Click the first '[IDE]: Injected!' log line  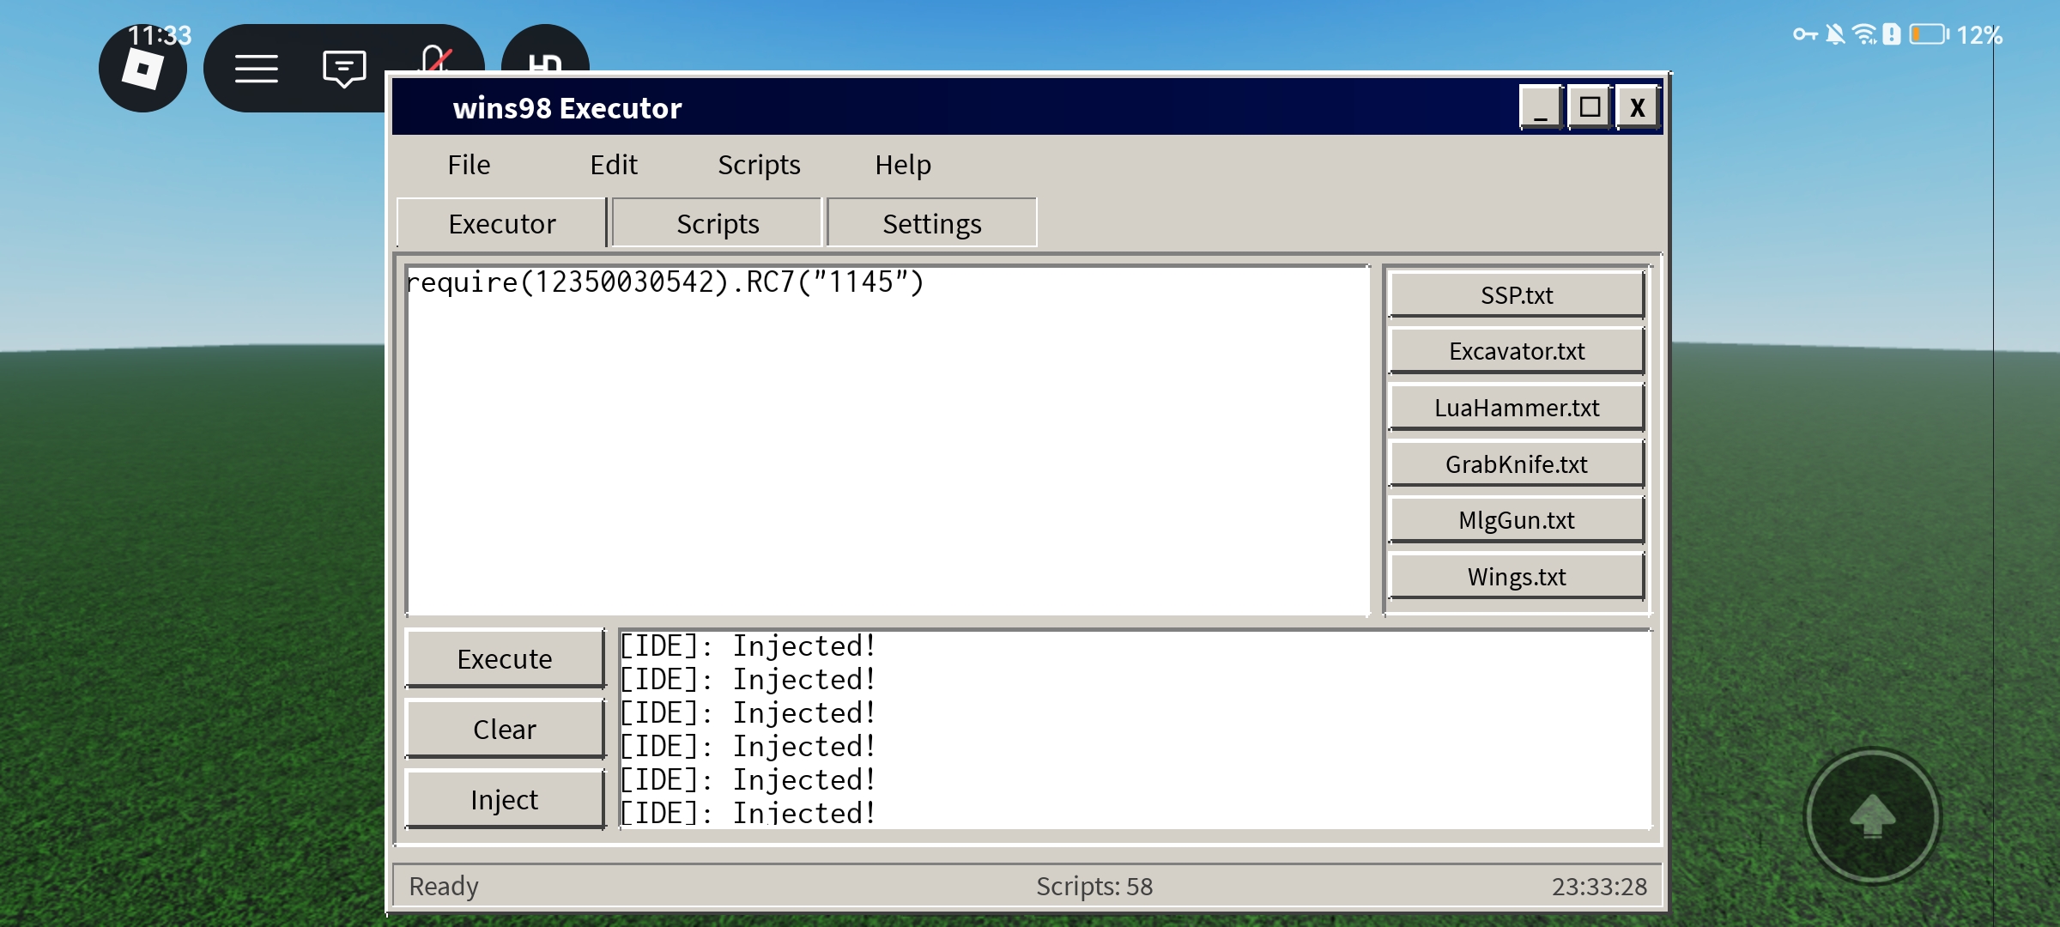click(x=748, y=645)
